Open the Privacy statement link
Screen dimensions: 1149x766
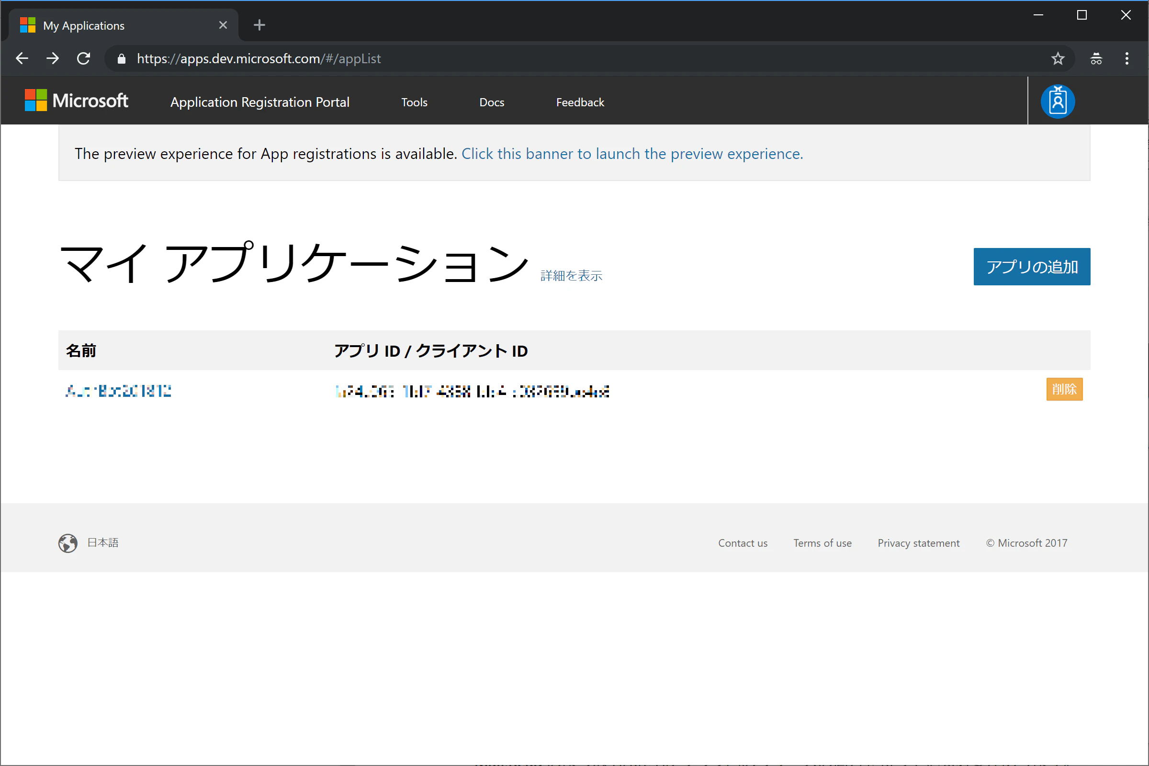coord(918,543)
